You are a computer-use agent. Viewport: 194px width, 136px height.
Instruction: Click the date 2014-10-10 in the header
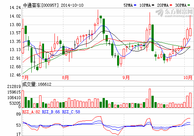(x=72, y=5)
